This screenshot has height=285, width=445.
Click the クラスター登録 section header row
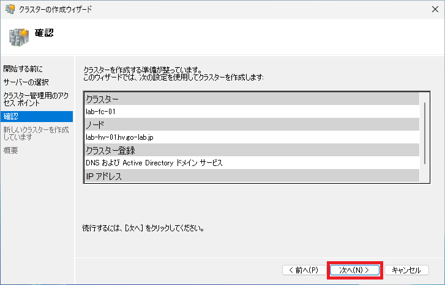point(252,150)
